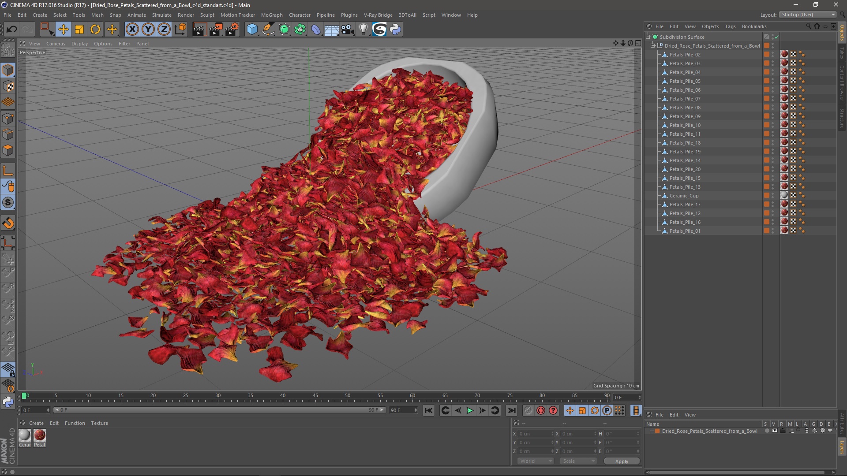Open the MoGraph menu
The width and height of the screenshot is (847, 476).
272,15
